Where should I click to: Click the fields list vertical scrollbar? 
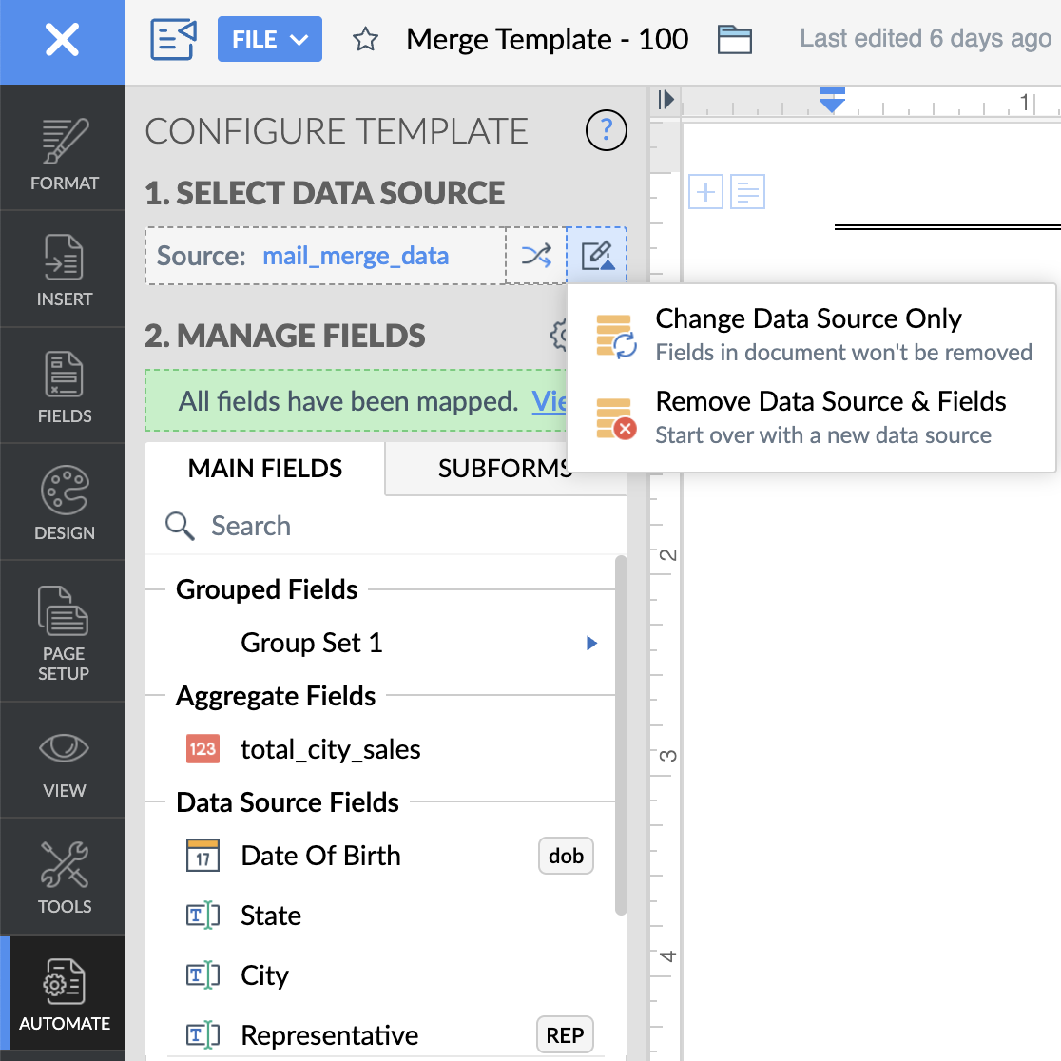[621, 732]
